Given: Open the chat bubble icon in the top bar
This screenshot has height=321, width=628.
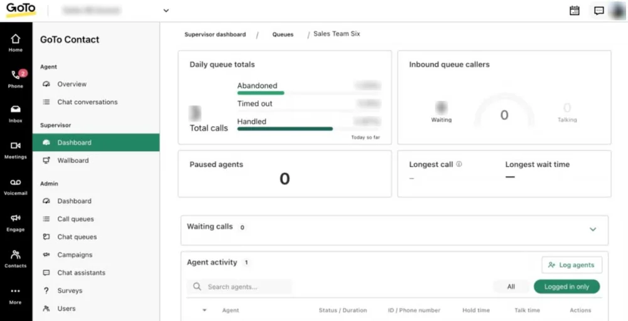Looking at the screenshot, I should click(x=598, y=11).
